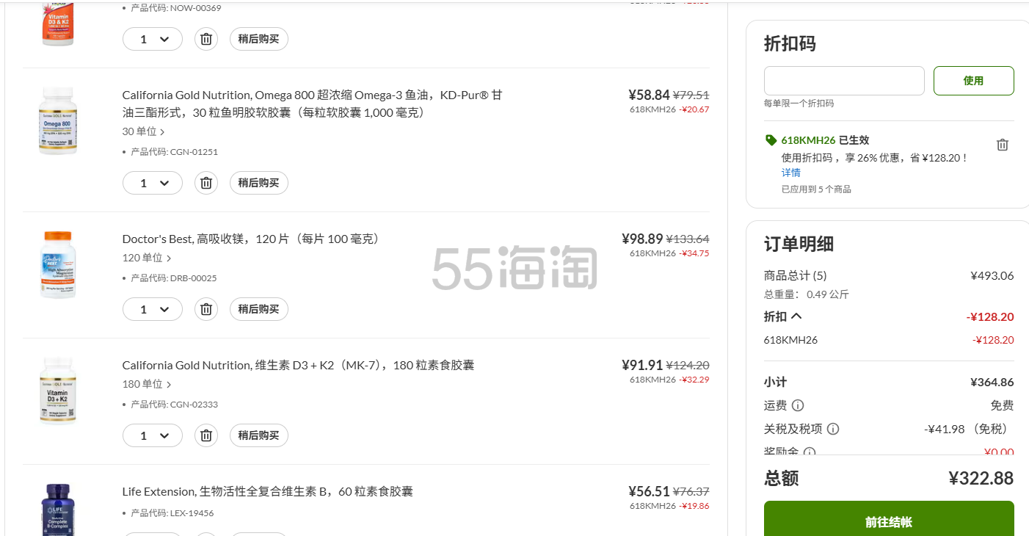Open the Omega 800 fish oil product page
The image size is (1029, 536).
tap(313, 104)
